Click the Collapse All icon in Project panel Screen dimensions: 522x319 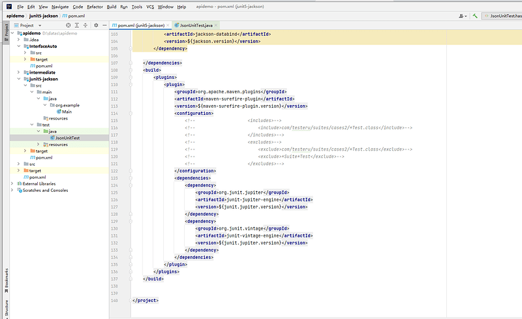click(x=85, y=25)
